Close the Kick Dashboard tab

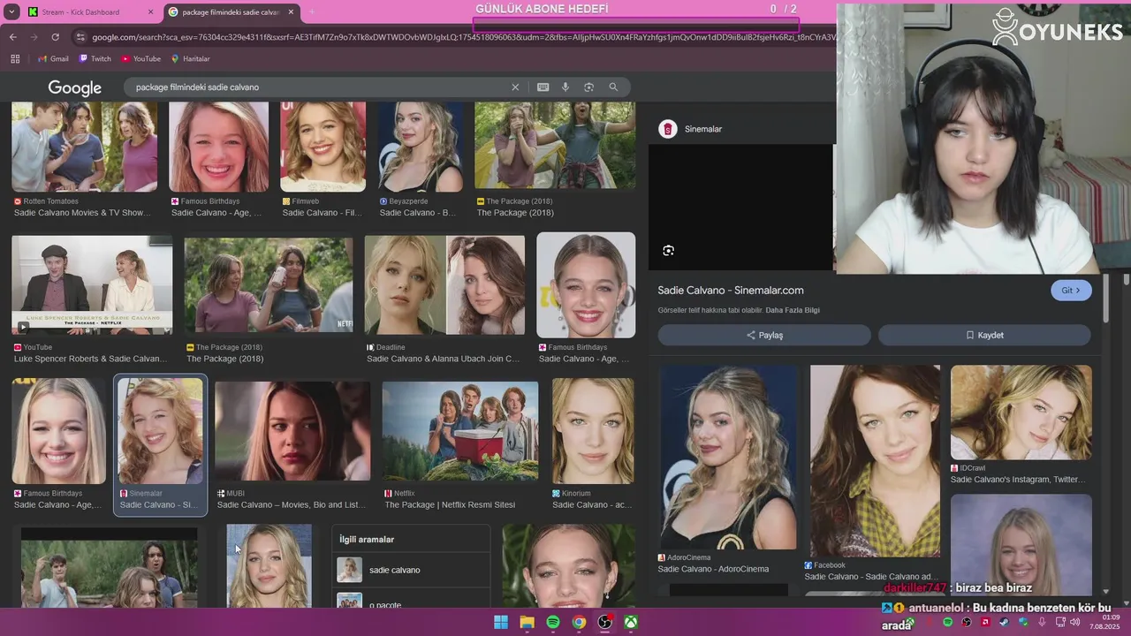tap(150, 12)
